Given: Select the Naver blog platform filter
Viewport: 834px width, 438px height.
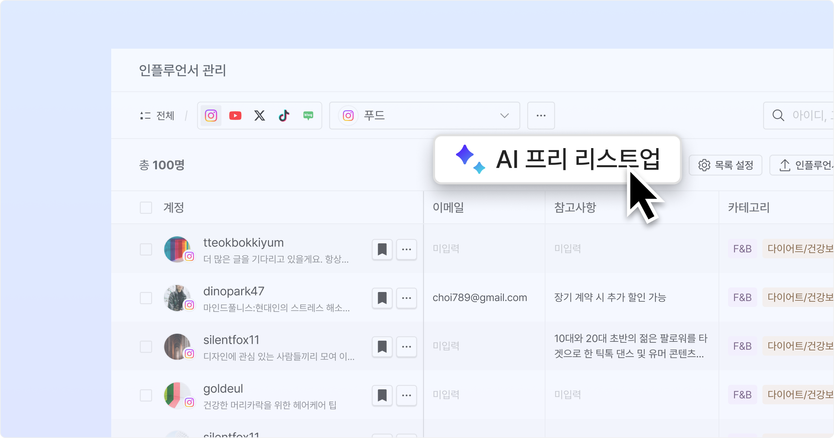Looking at the screenshot, I should (x=308, y=115).
